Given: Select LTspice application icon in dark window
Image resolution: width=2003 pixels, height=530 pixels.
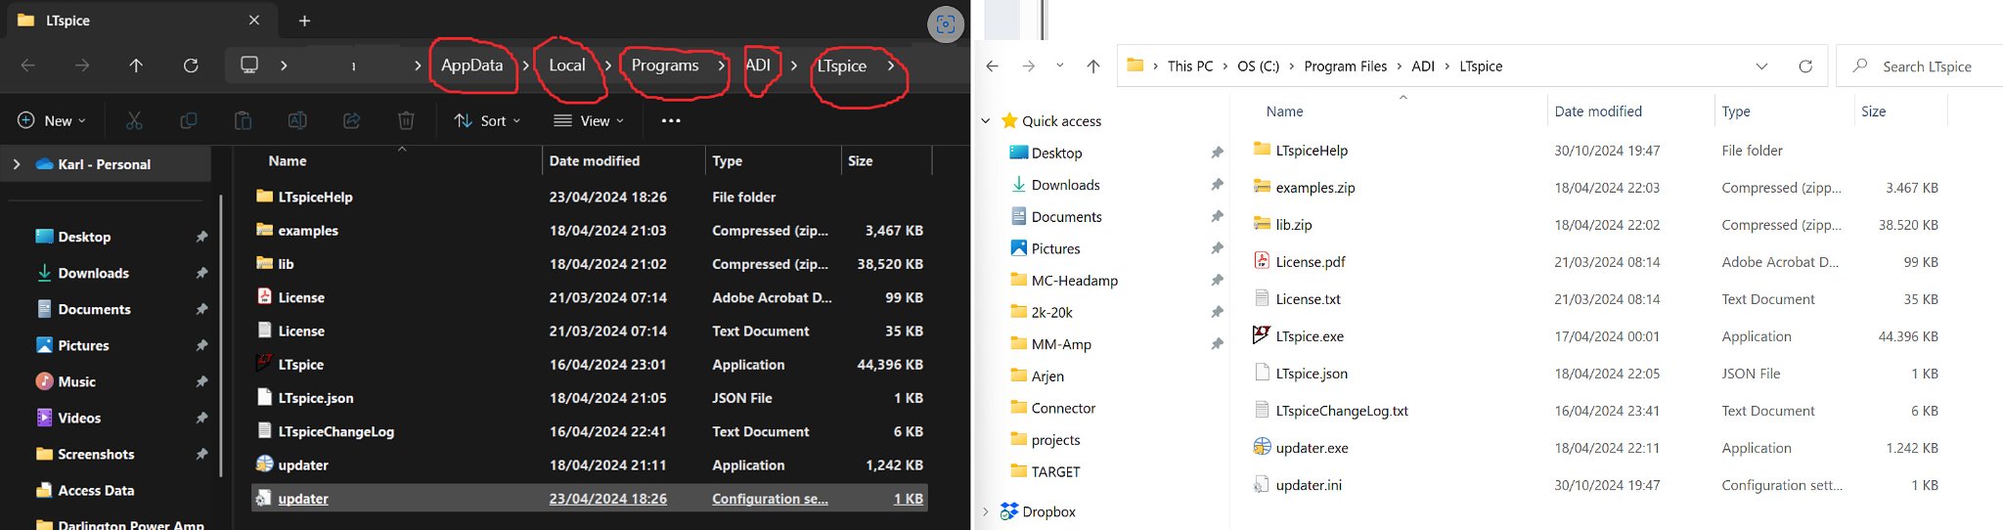Looking at the screenshot, I should click(x=264, y=364).
